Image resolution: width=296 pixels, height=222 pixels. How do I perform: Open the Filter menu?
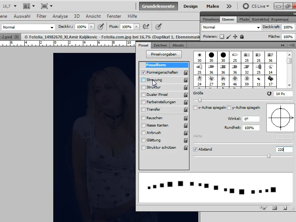click(x=41, y=16)
